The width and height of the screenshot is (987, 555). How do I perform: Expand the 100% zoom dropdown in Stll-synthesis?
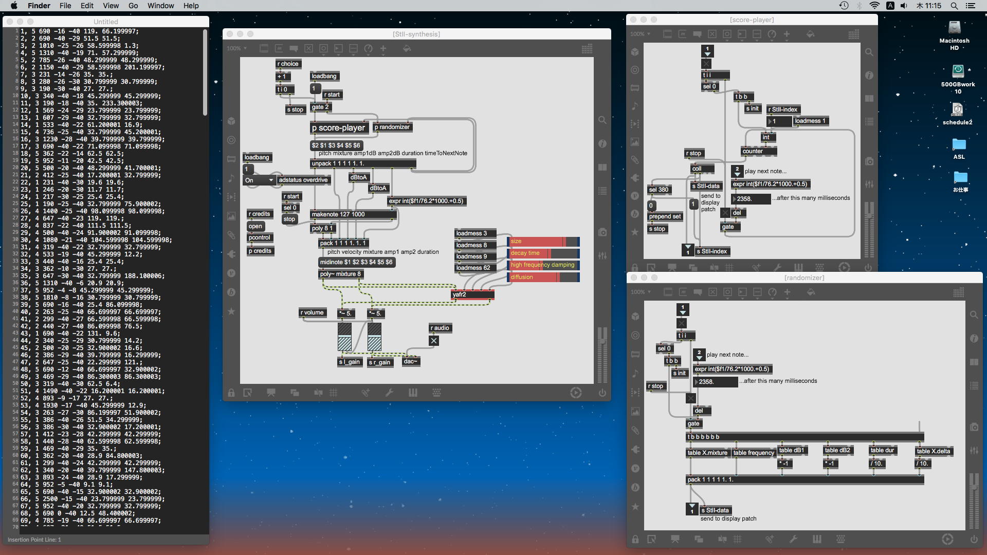pyautogui.click(x=237, y=48)
